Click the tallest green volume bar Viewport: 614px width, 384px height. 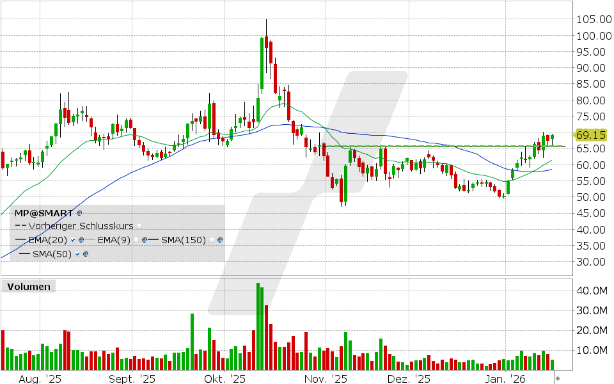pos(258,323)
